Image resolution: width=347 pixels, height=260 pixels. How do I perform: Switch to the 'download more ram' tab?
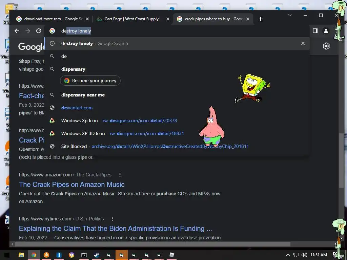pos(53,19)
